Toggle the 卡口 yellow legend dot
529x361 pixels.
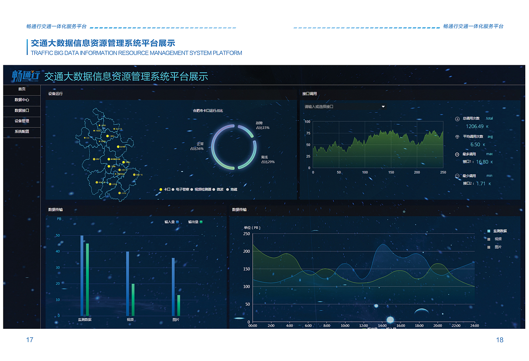tap(161, 189)
